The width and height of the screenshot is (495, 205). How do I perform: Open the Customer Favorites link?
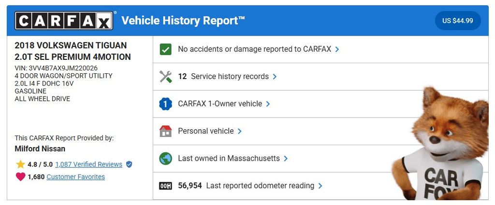click(75, 177)
